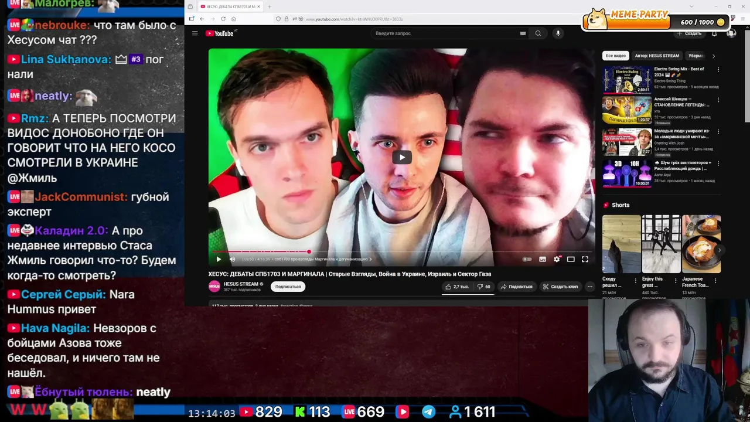
Task: Toggle the autoplay switch in player
Action: pyautogui.click(x=527, y=259)
